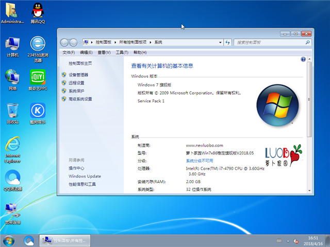Open 性能信息和工具 link

[82, 184]
